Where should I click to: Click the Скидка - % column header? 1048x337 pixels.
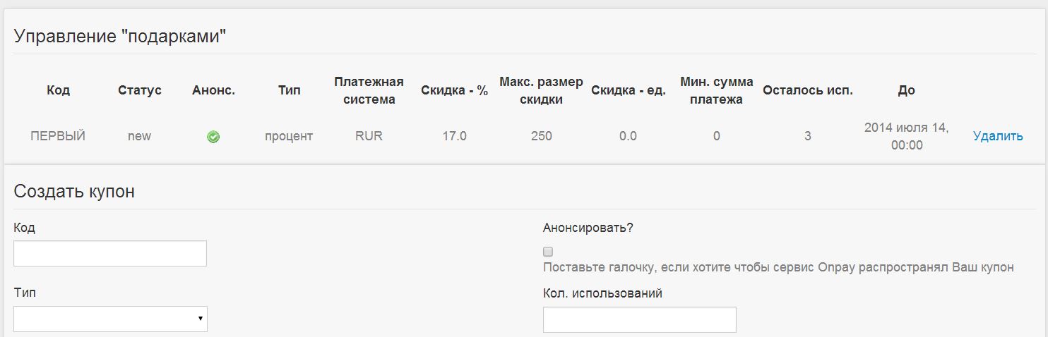point(454,90)
